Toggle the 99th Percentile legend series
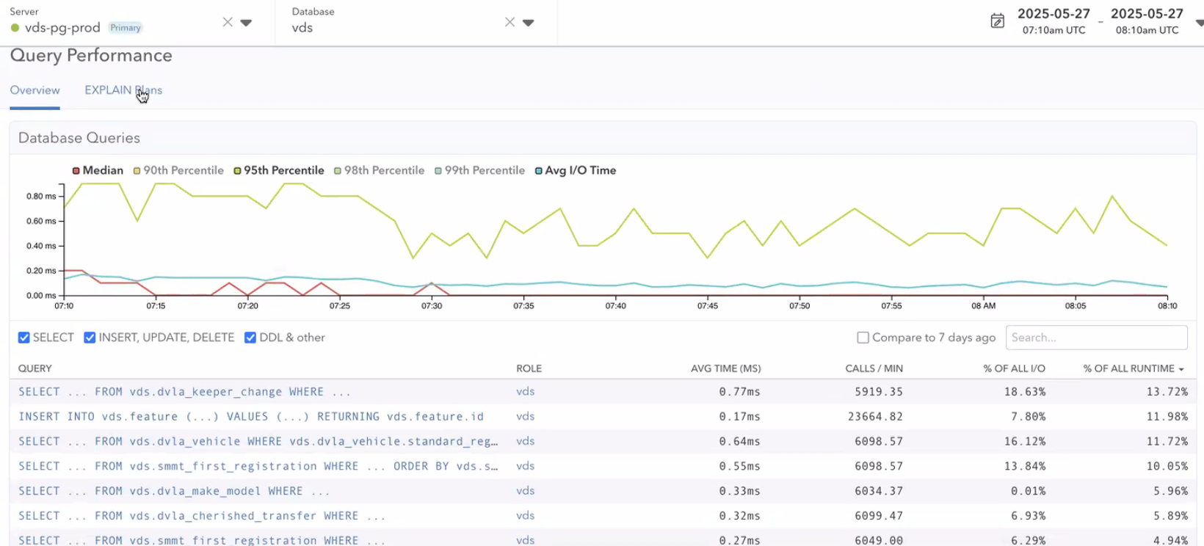 (x=479, y=170)
